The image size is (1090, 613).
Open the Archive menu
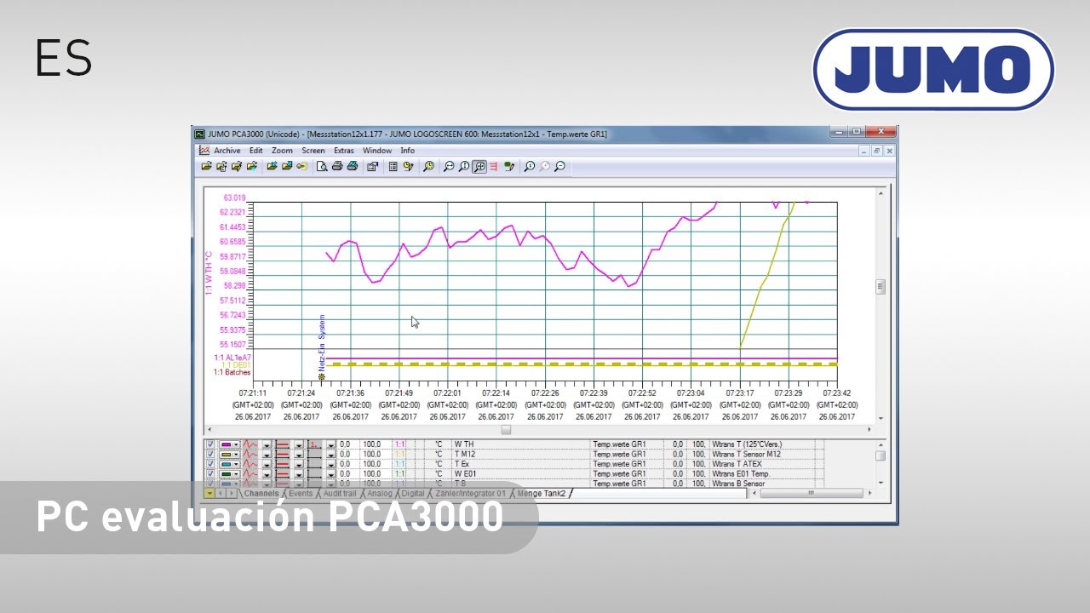click(227, 151)
